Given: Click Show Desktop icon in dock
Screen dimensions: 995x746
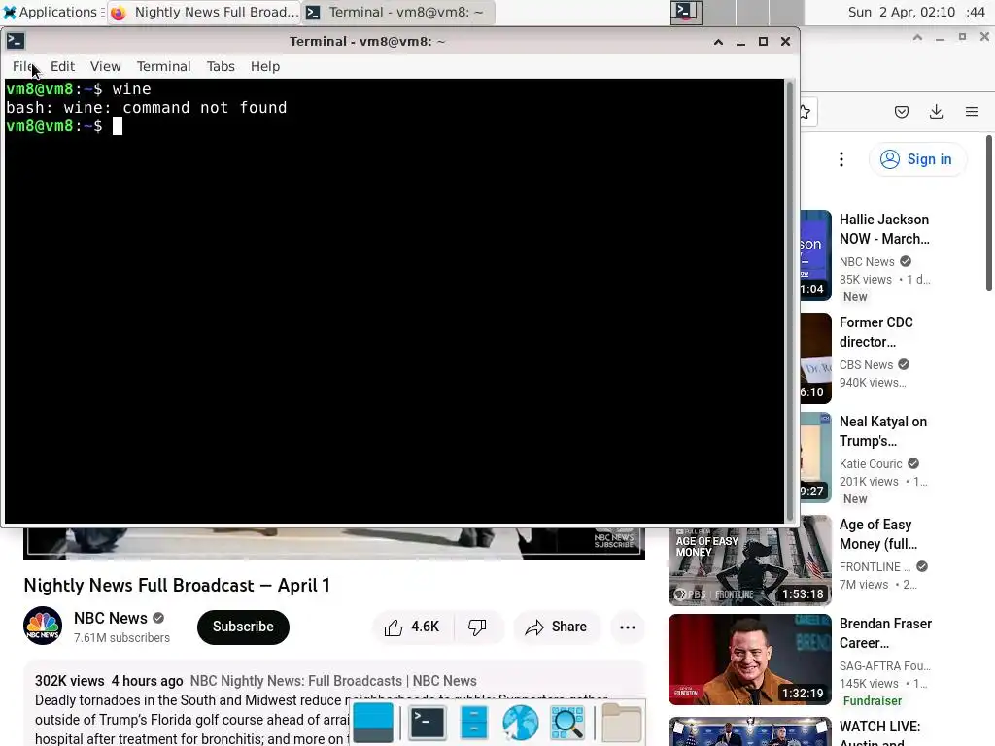Looking at the screenshot, I should click(x=373, y=723).
